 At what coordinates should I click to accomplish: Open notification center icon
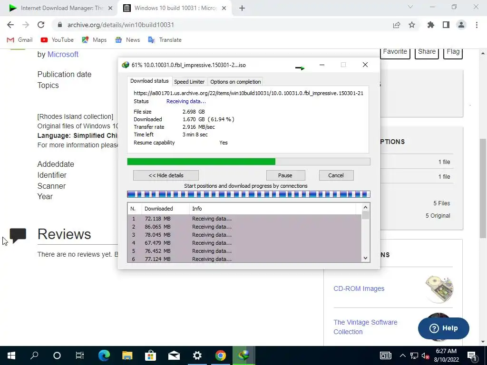click(472, 355)
